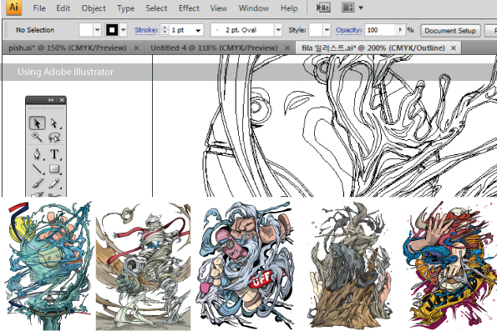Screen dimensions: 497x336
Task: Select the black arrow Selection tool
Action: 38,123
